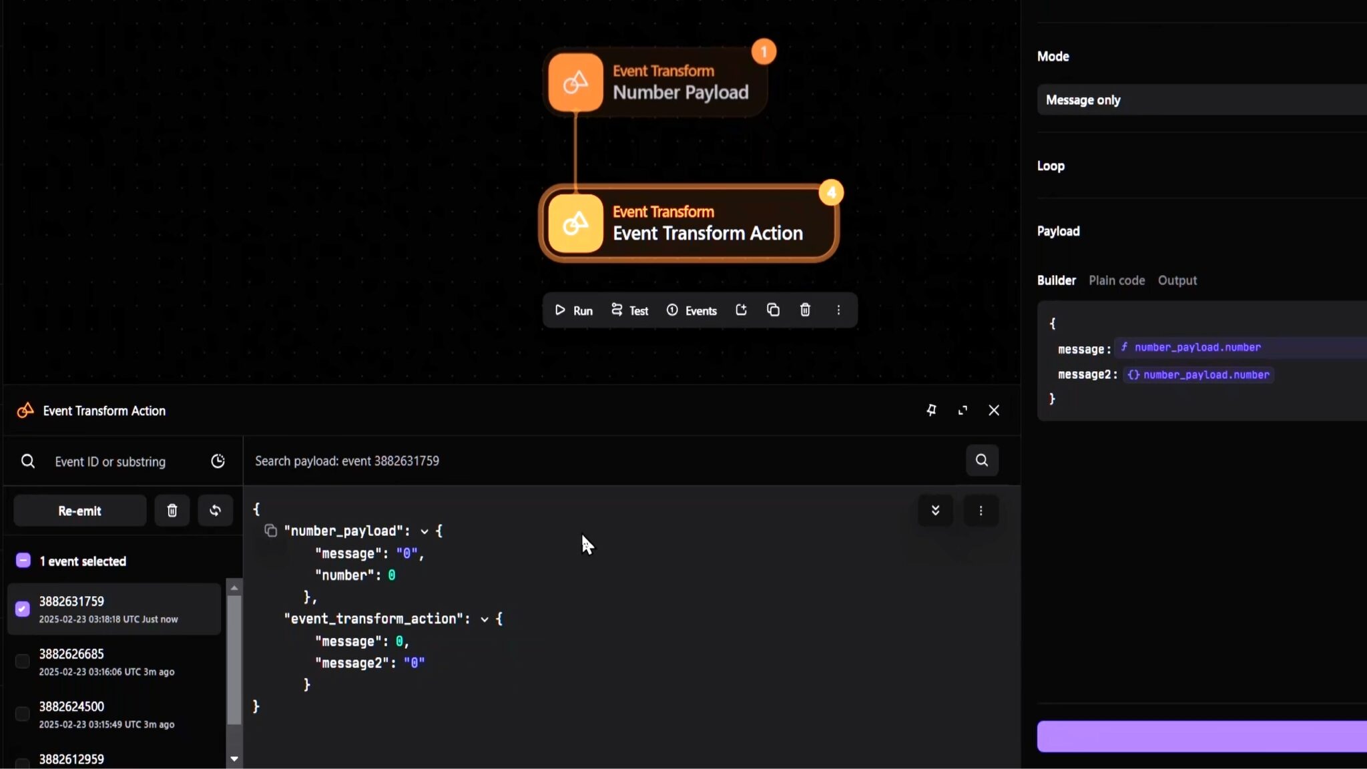
Task: Run the Event Transform Action node
Action: [x=573, y=310]
